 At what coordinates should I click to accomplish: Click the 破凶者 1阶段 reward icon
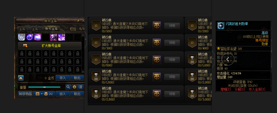coord(157,26)
